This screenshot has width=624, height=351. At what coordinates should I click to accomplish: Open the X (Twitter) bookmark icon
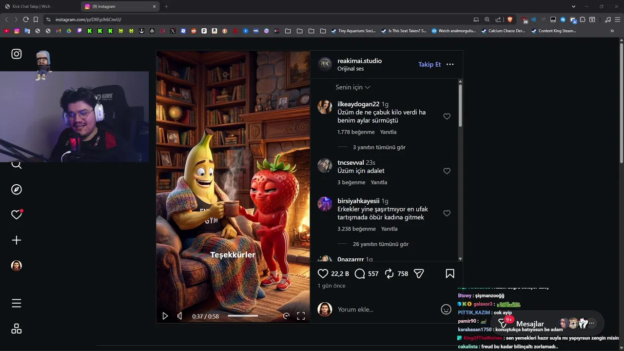click(x=173, y=31)
